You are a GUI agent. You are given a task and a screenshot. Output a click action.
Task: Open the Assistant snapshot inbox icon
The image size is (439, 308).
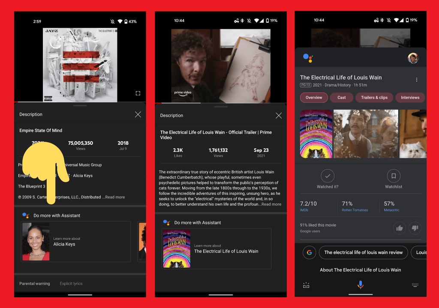pyautogui.click(x=306, y=285)
